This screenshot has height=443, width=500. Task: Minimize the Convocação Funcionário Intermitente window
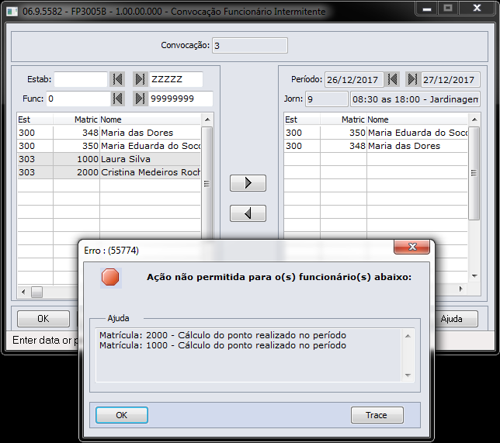427,9
